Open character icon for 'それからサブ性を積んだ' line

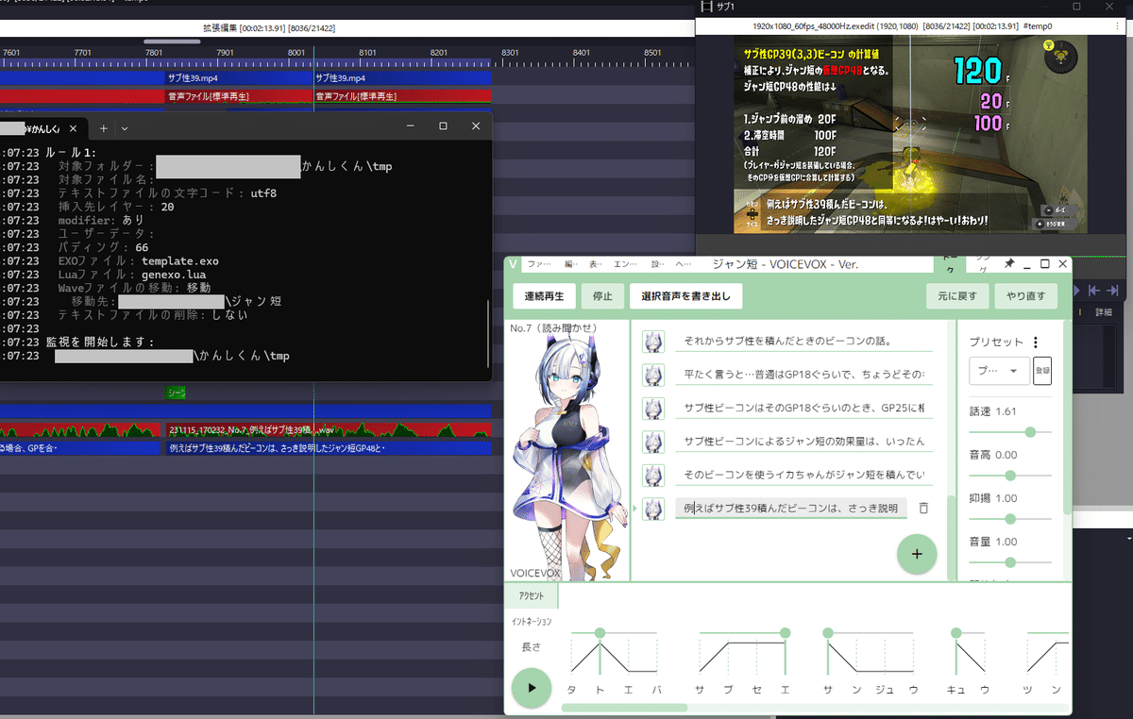[652, 342]
